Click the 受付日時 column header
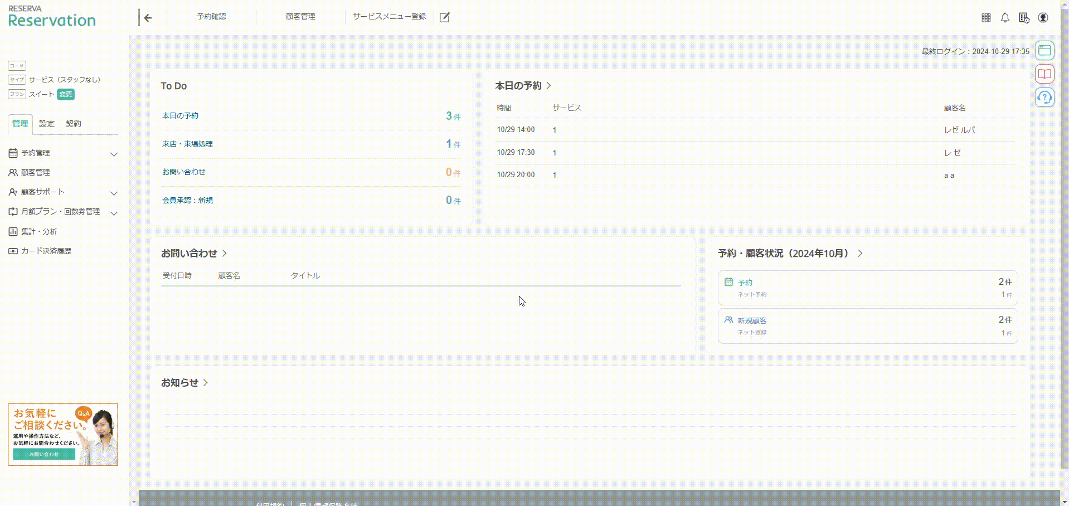Screen dimensions: 1069x506 [177, 275]
